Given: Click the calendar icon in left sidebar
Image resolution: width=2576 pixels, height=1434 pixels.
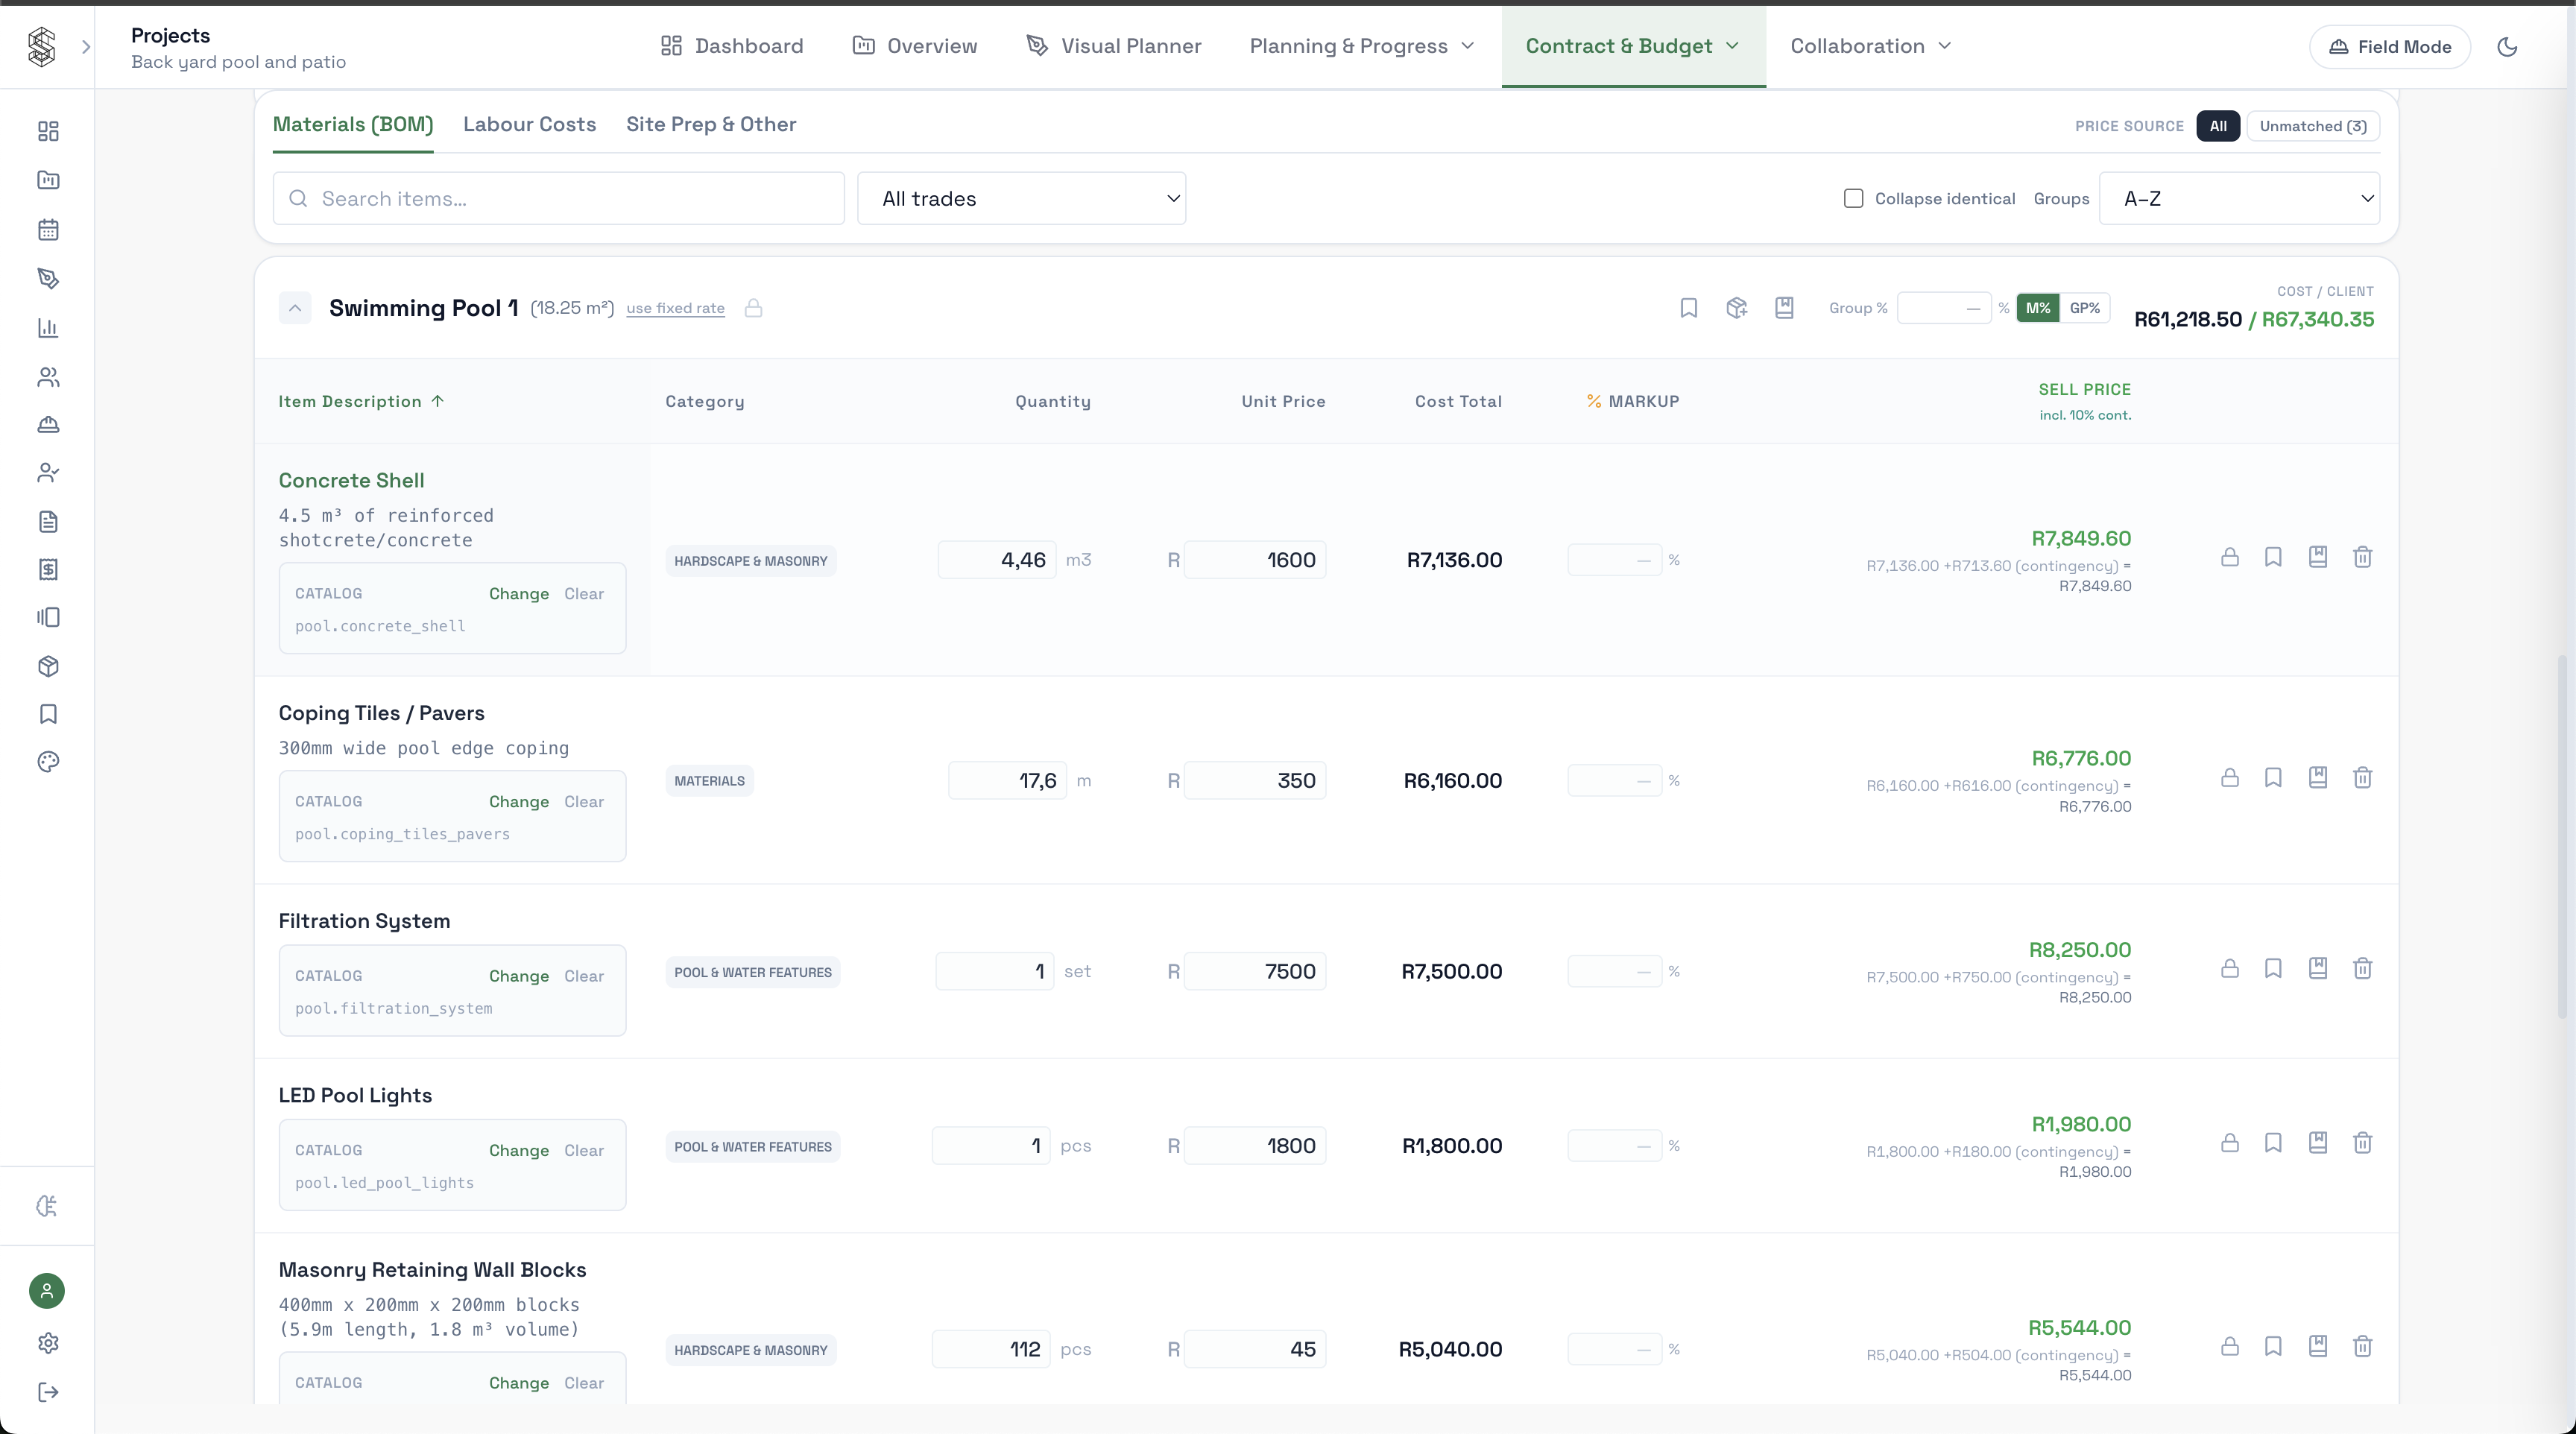Looking at the screenshot, I should point(48,230).
